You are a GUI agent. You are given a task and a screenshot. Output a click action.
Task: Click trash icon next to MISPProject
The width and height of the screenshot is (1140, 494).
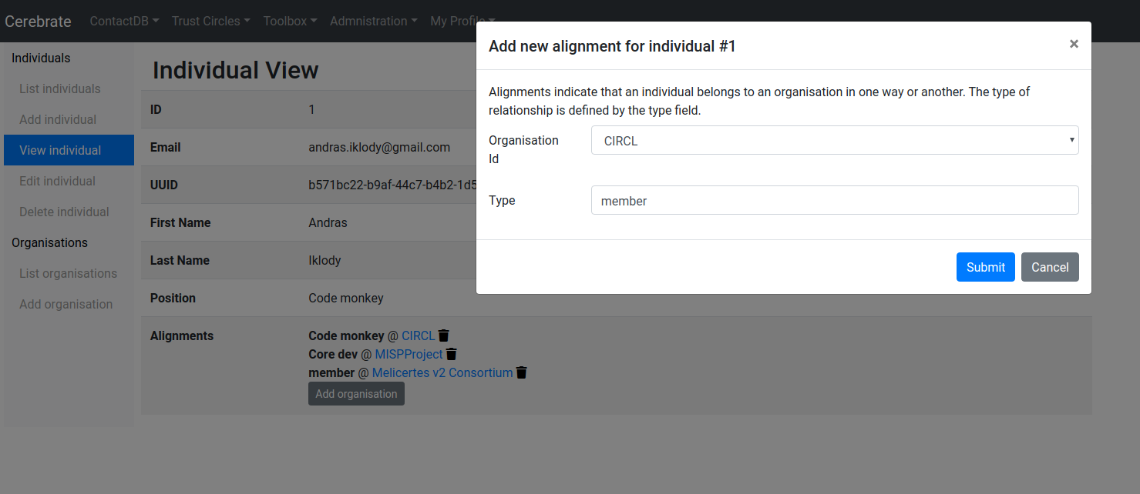pyautogui.click(x=452, y=354)
